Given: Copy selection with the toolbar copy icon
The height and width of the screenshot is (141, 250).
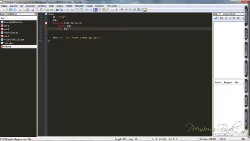Looking at the screenshot, I should [37, 10].
